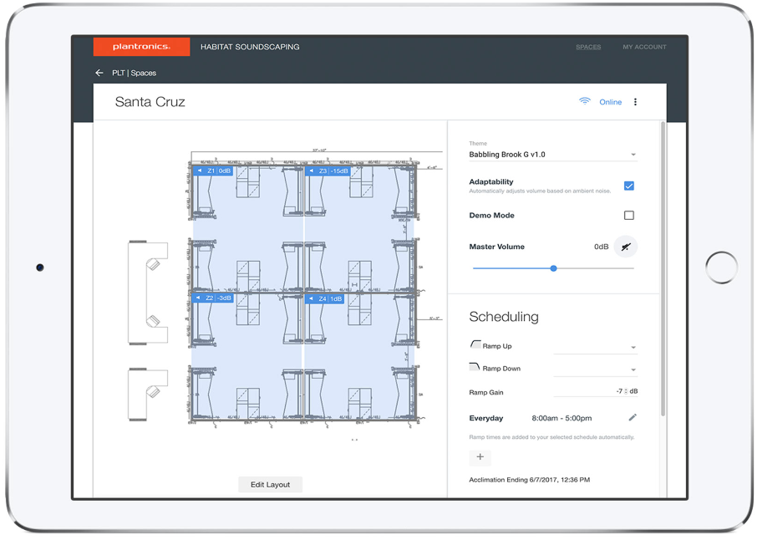Screen dimensions: 757x540
Task: Click the Master Volume 0dB value
Action: (601, 247)
